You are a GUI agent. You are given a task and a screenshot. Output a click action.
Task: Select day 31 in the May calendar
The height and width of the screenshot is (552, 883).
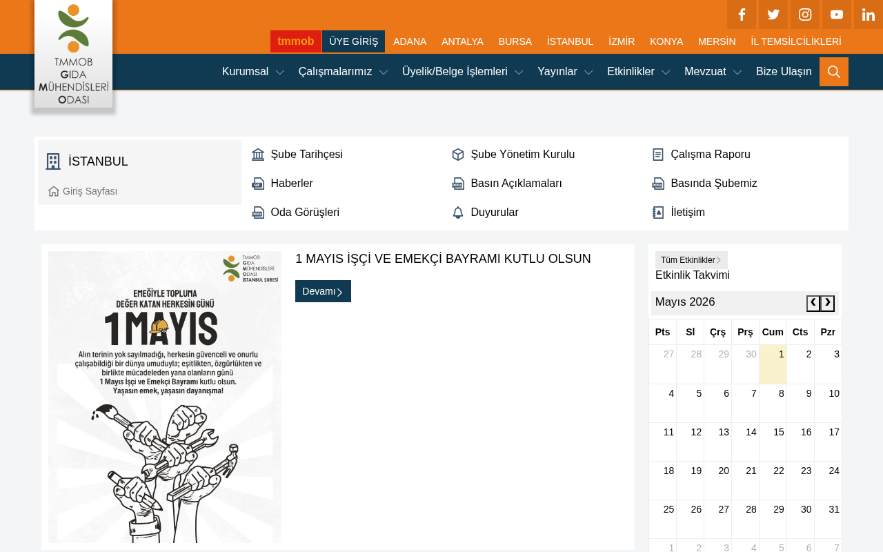click(x=828, y=519)
